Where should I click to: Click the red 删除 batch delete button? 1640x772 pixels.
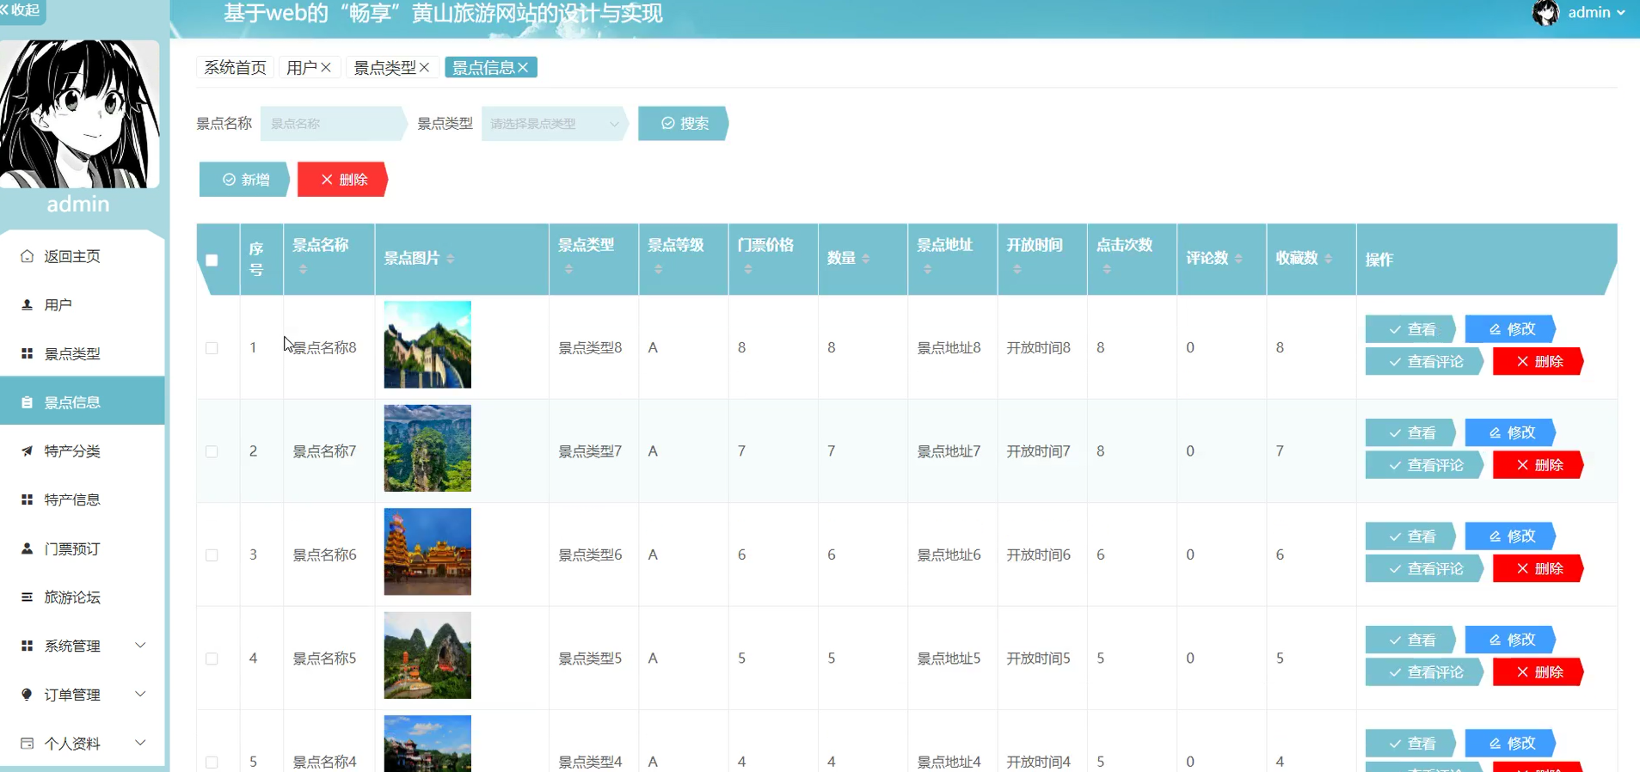(x=343, y=180)
